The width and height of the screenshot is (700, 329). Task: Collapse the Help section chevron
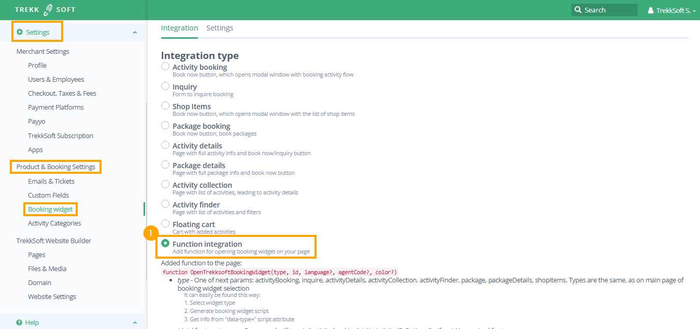[135, 323]
